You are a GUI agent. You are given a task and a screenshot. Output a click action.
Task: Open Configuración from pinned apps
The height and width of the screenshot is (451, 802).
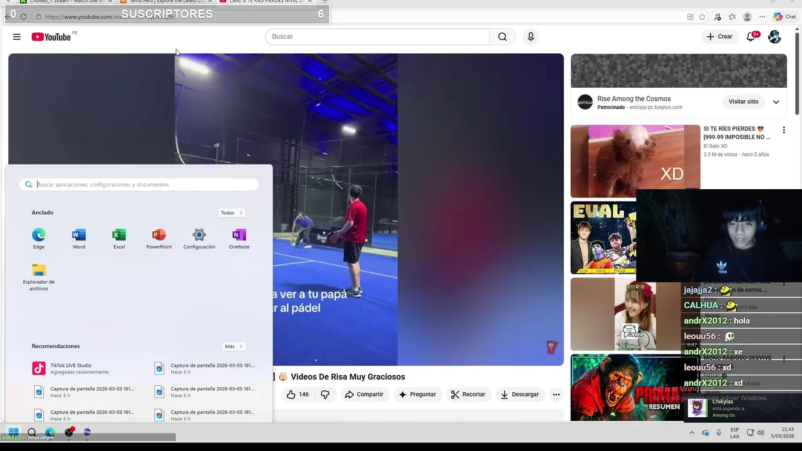pyautogui.click(x=199, y=239)
